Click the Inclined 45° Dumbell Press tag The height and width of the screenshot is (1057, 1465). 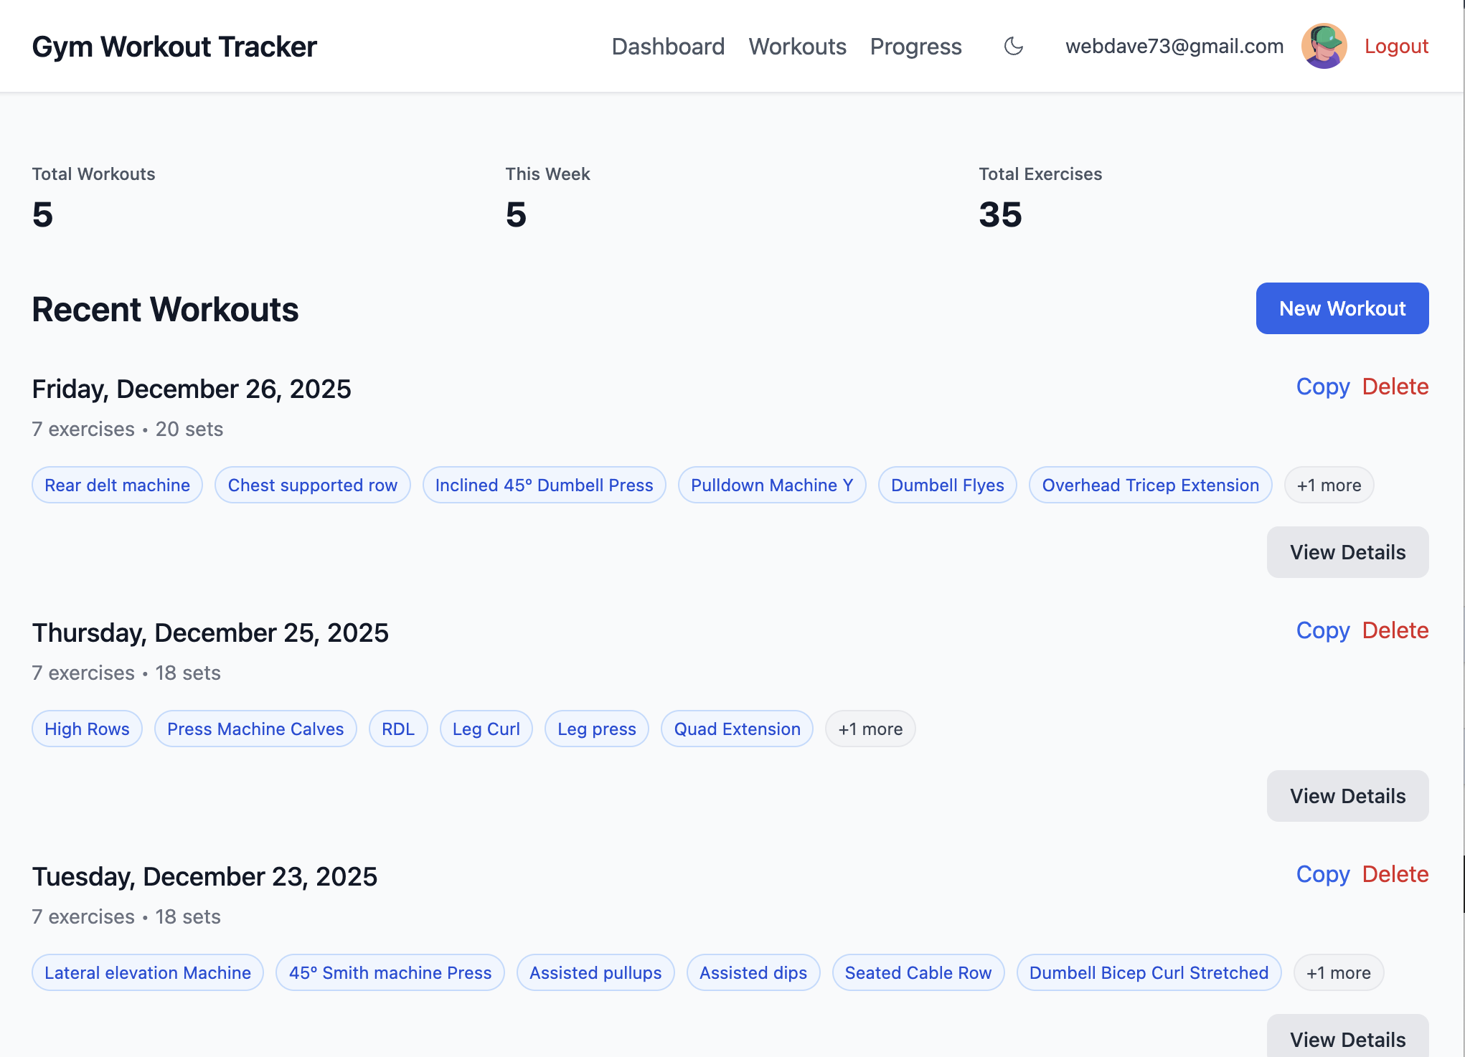(x=544, y=485)
